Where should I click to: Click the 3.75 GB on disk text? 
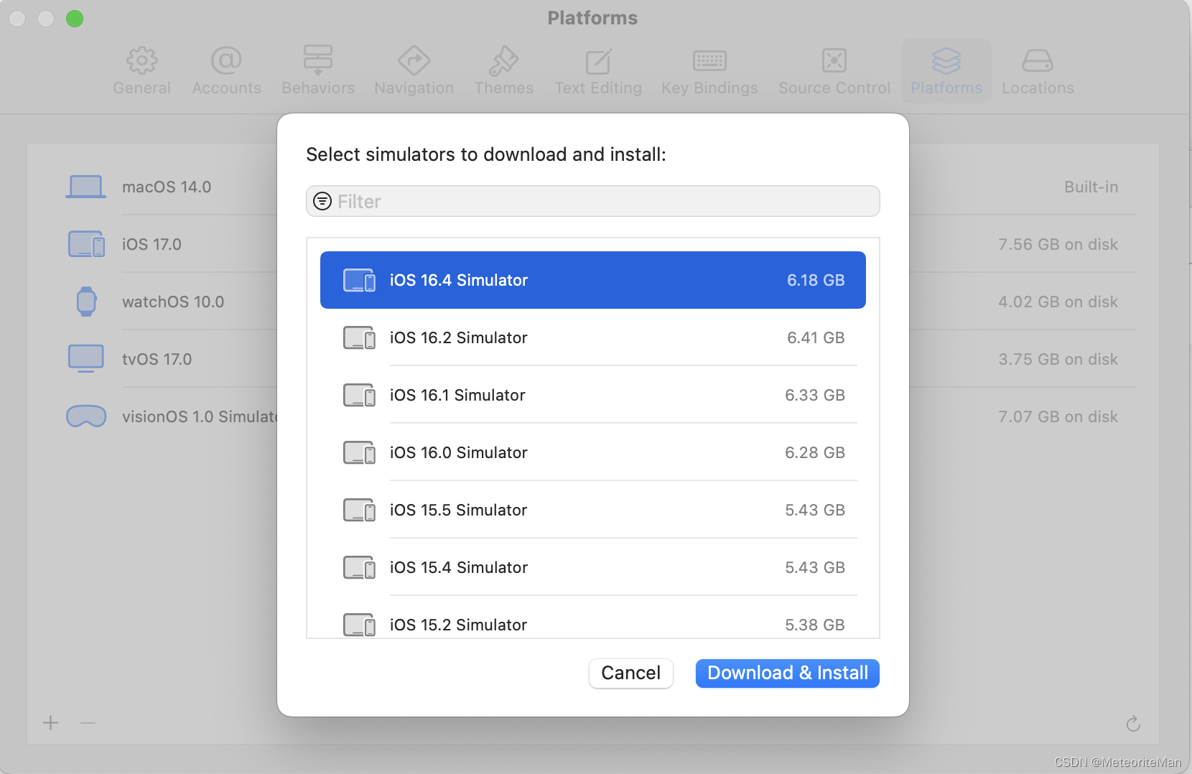(x=1058, y=359)
